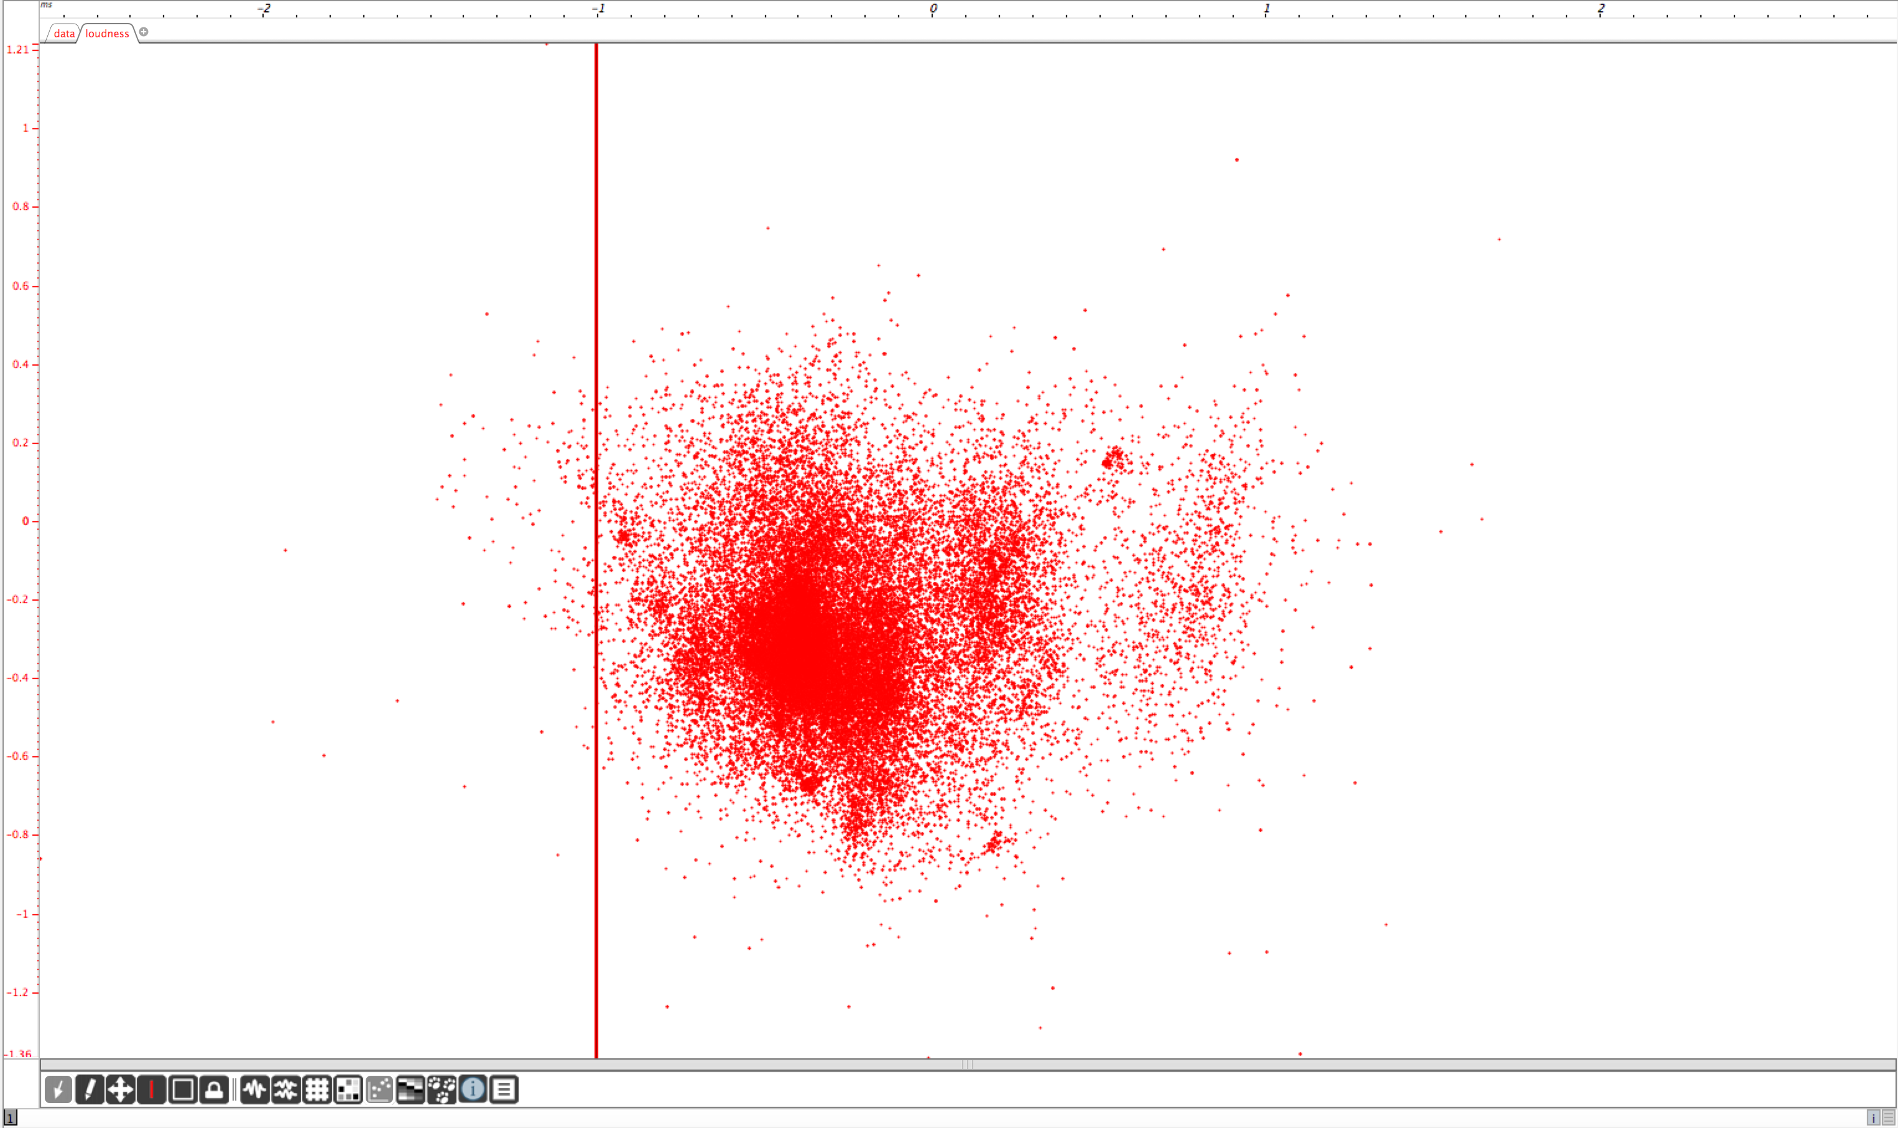Toggle the scatter plot display mode

point(379,1089)
